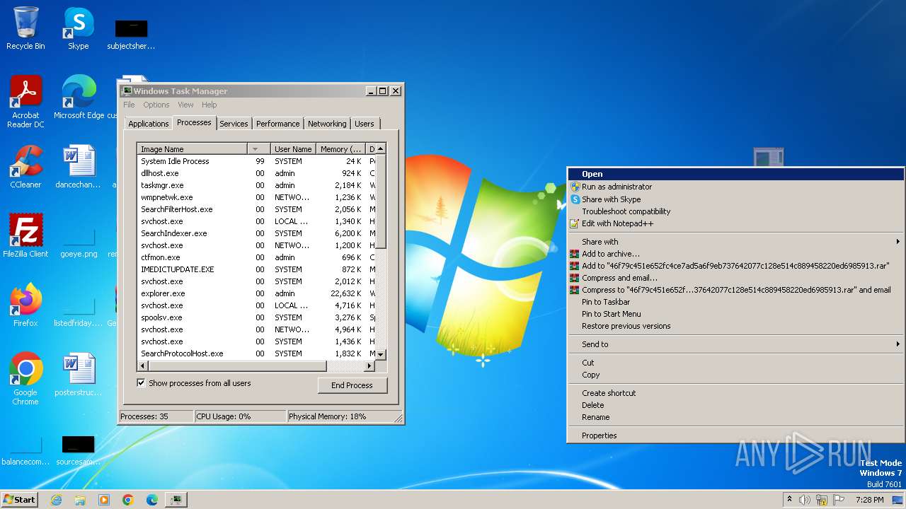The width and height of the screenshot is (906, 509).
Task: Switch to the Networking tab
Action: tap(327, 124)
